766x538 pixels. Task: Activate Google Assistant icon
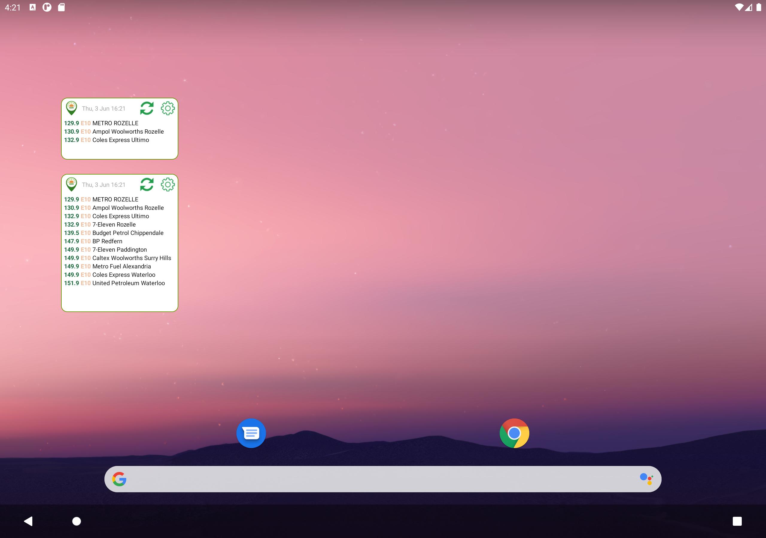coord(646,479)
